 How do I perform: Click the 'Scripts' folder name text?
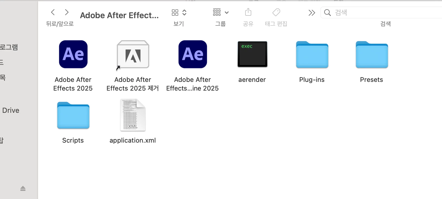pyautogui.click(x=73, y=140)
